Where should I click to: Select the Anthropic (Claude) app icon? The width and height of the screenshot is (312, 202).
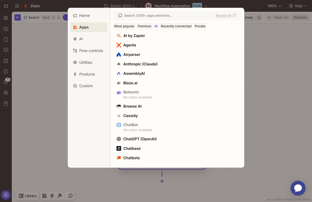tap(119, 64)
